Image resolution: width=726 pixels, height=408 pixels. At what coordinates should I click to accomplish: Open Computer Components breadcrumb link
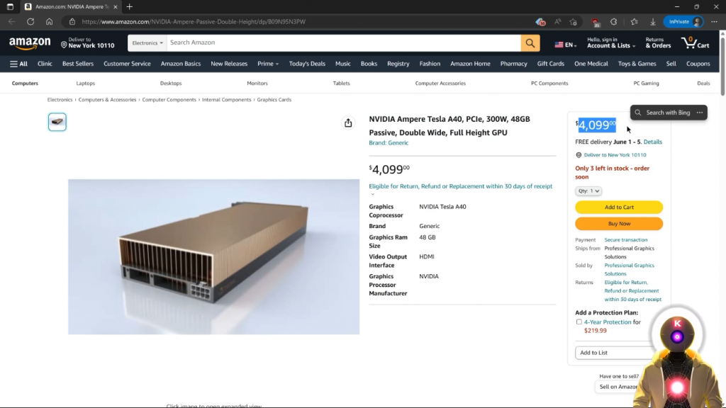click(x=169, y=99)
